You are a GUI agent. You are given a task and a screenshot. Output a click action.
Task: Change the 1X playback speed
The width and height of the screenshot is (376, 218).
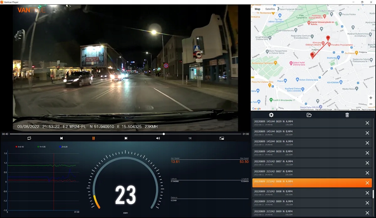(190, 138)
